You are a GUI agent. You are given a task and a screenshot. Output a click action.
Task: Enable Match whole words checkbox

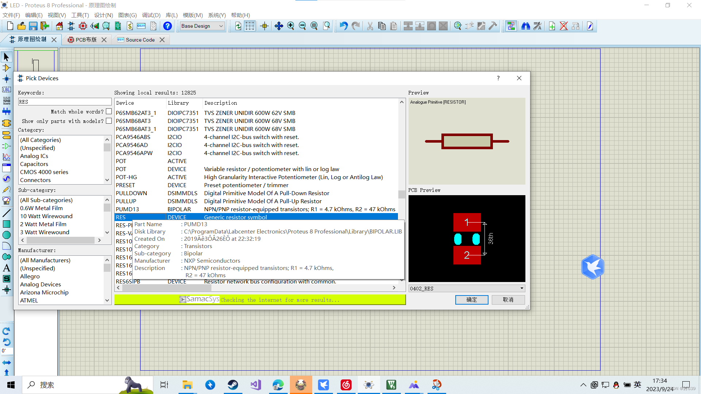(108, 112)
